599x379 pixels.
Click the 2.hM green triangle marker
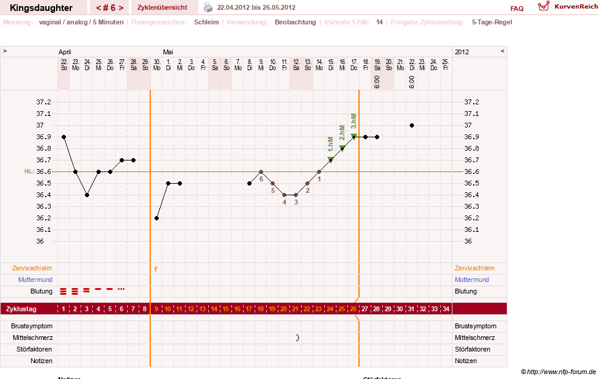pos(343,148)
